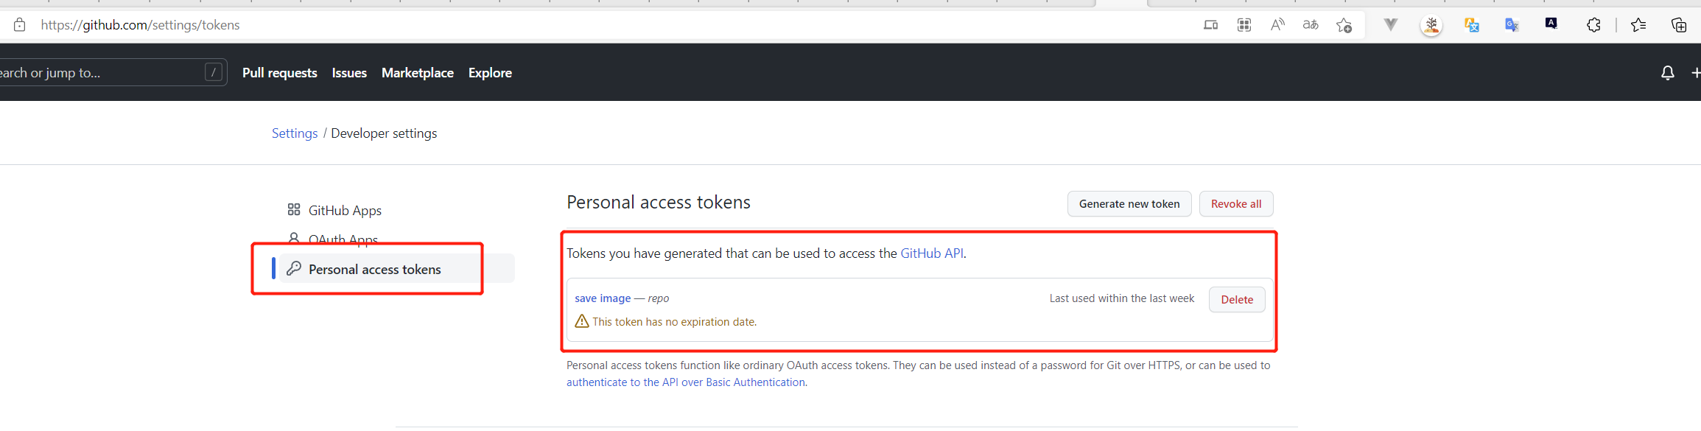The height and width of the screenshot is (431, 1701).
Task: Click Generate new token button
Action: point(1129,204)
